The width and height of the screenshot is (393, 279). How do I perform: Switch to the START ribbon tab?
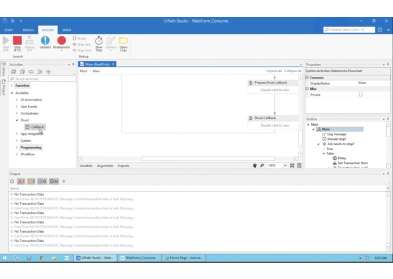coord(8,30)
